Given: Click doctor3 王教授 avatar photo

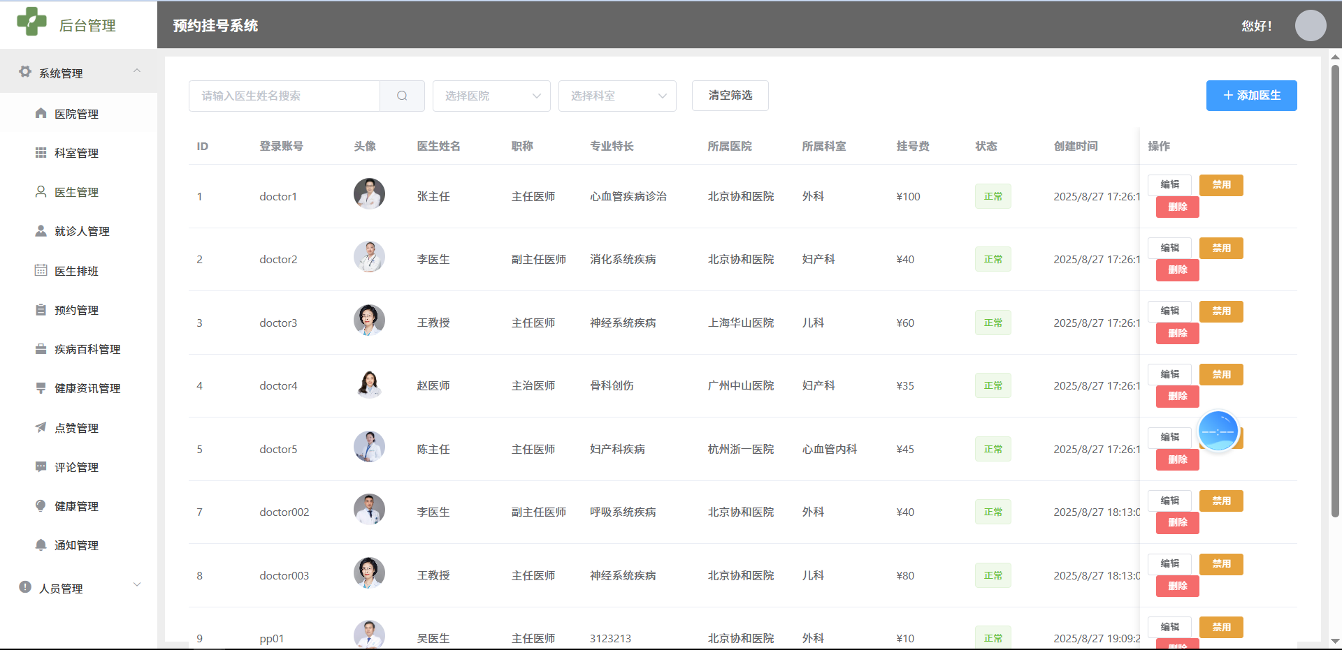Looking at the screenshot, I should [369, 320].
